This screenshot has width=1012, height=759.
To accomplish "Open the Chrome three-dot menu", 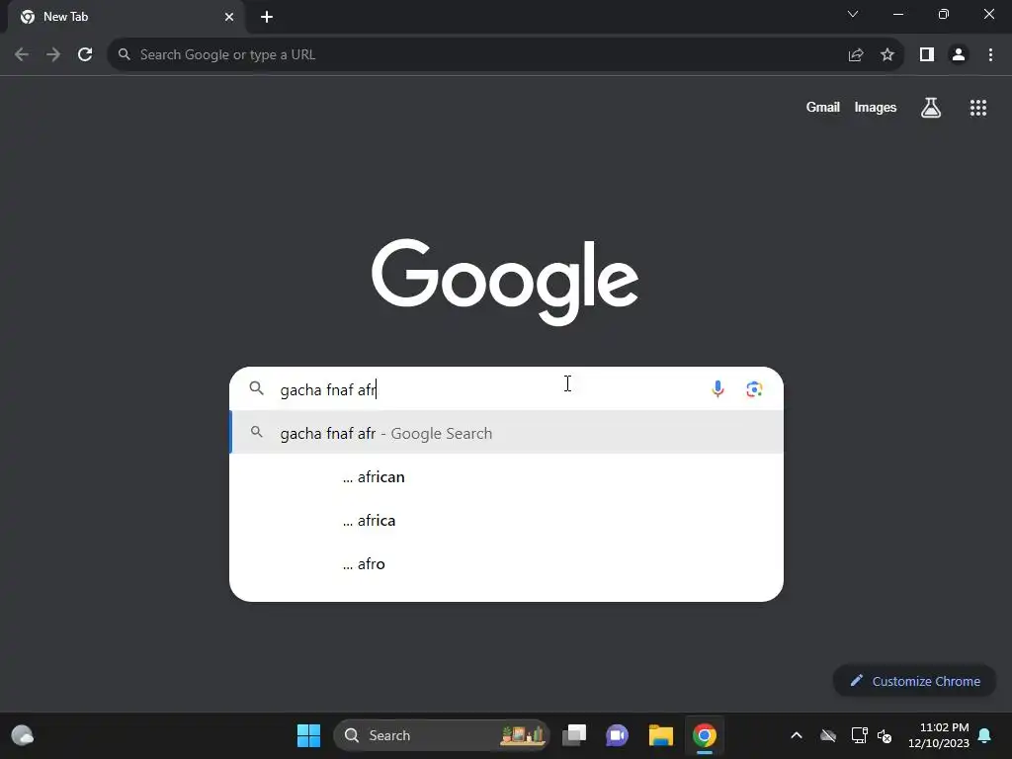I will (990, 55).
